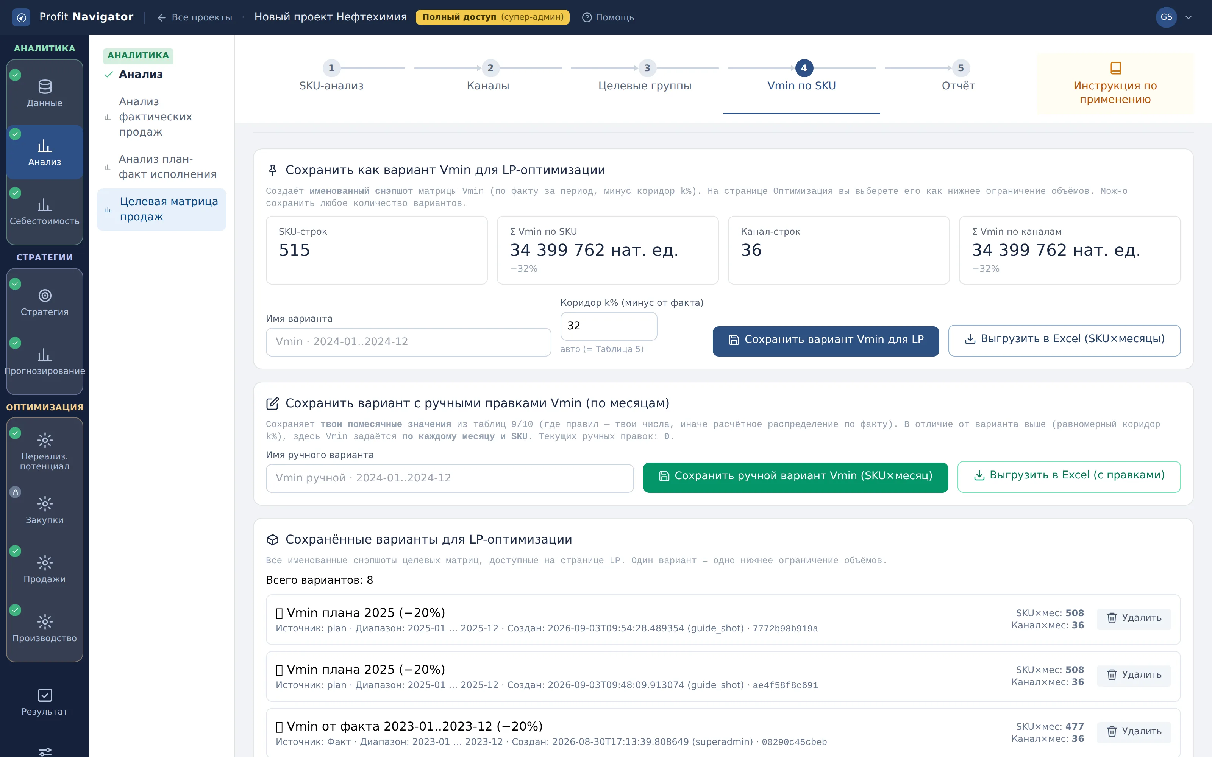Viewport: 1212px width, 757px height.
Task: Open the Данные sidebar section
Action: (x=45, y=93)
